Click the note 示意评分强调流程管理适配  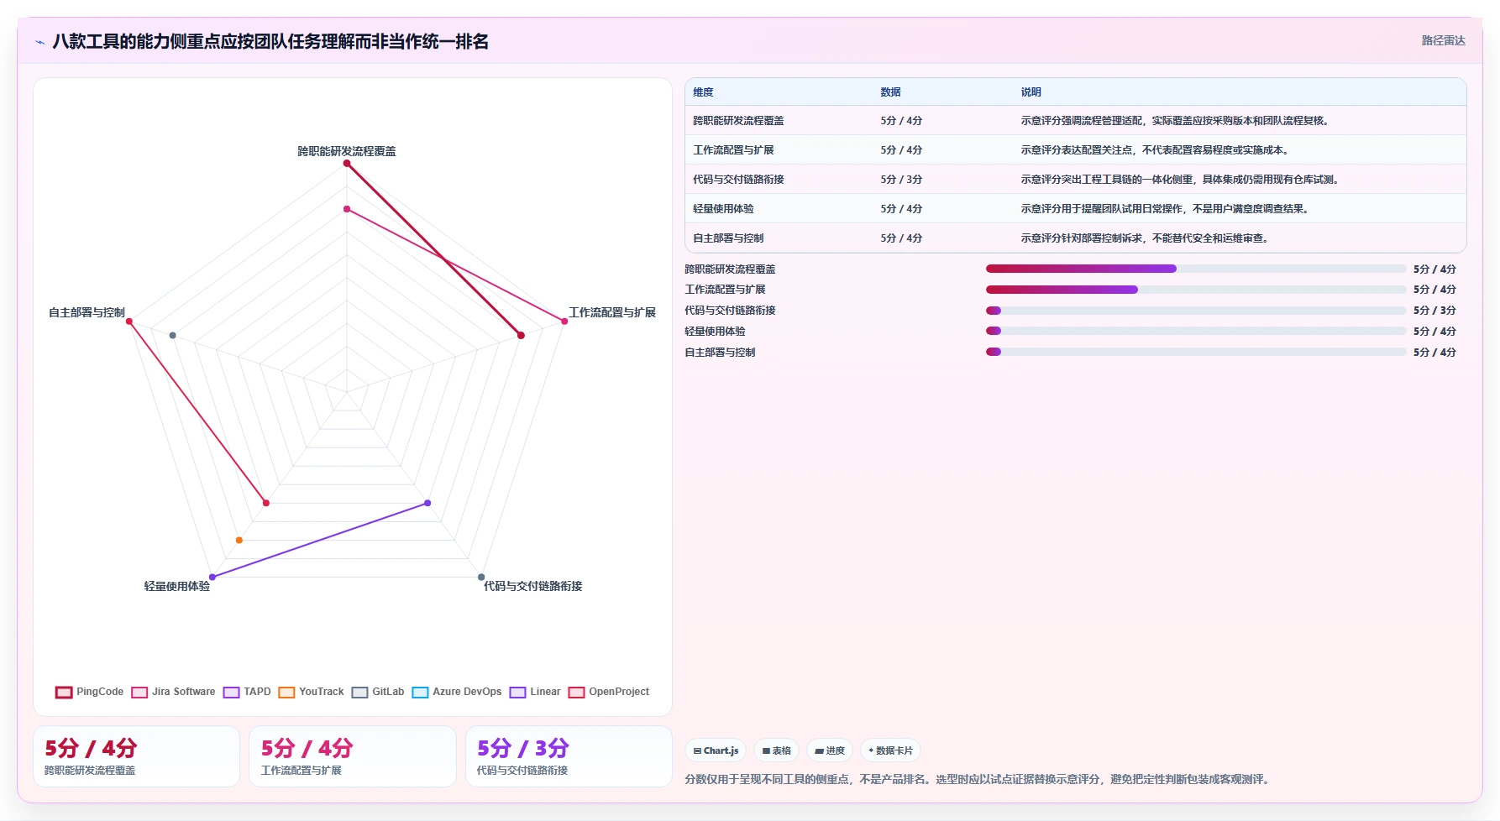tap(1176, 121)
